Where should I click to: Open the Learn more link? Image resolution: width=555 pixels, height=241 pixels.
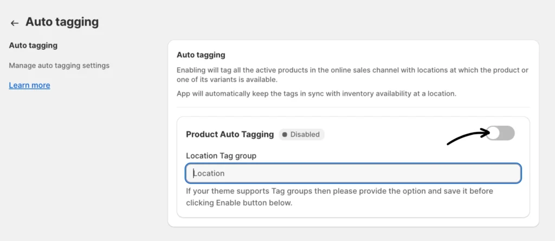tap(29, 85)
